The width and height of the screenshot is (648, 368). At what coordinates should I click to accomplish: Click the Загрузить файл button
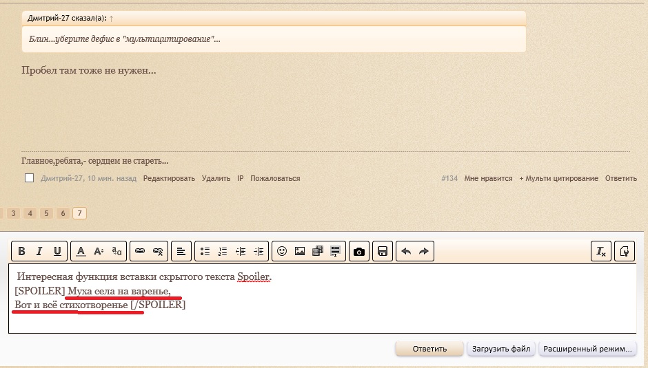(x=501, y=349)
